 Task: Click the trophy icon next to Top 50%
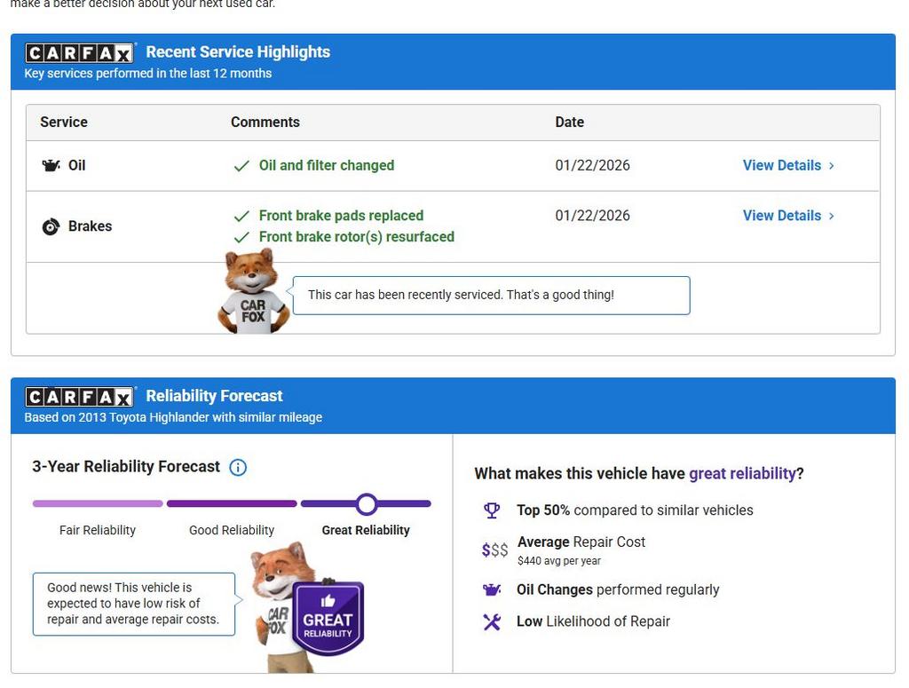click(x=492, y=510)
